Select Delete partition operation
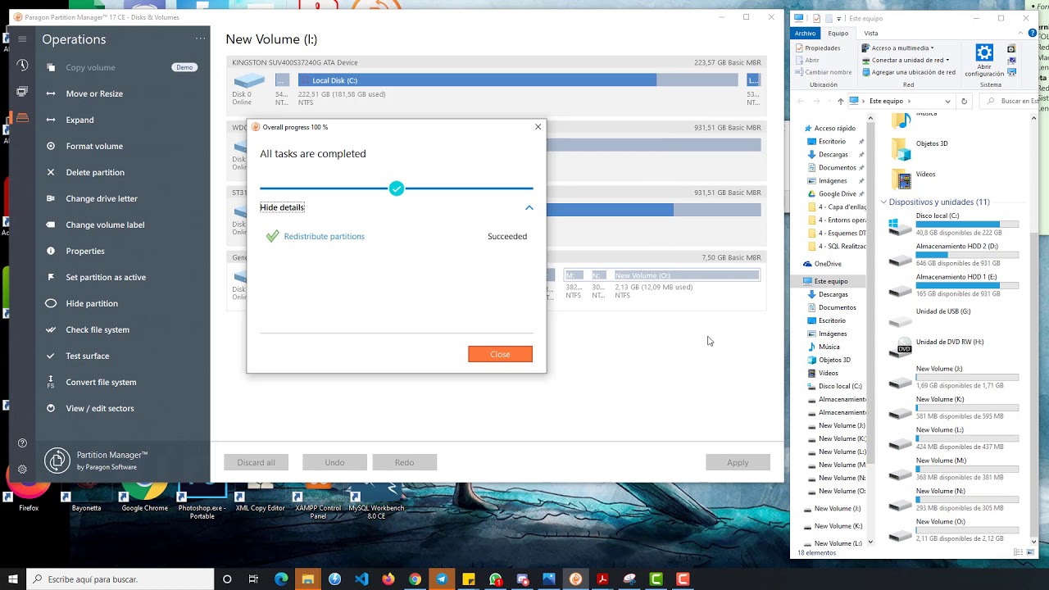 click(123, 172)
